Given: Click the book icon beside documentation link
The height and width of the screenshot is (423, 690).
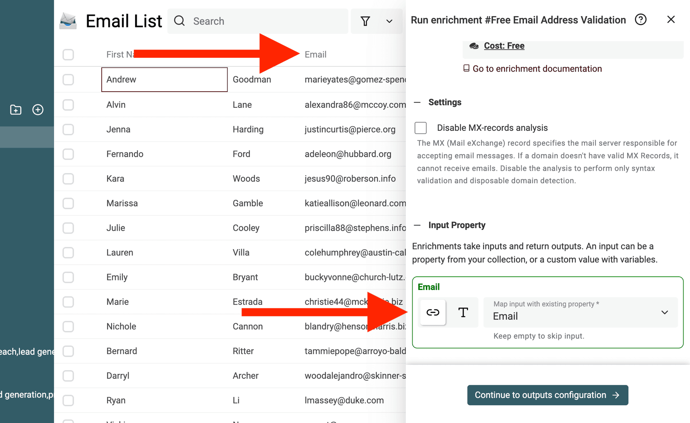Looking at the screenshot, I should click(466, 68).
